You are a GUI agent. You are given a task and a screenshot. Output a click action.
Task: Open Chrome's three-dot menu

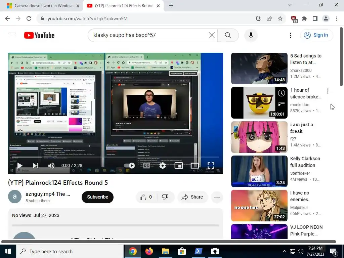coord(337,18)
